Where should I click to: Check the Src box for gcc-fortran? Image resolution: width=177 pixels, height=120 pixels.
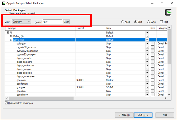tap(152, 84)
